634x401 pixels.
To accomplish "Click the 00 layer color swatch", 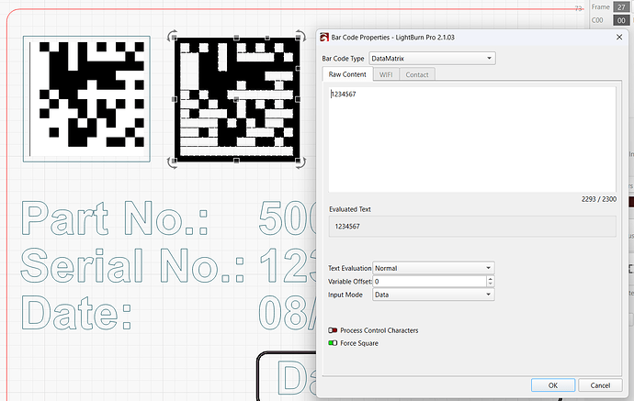I will [621, 20].
